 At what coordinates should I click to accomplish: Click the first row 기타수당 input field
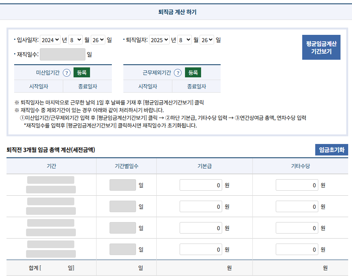(x=297, y=185)
